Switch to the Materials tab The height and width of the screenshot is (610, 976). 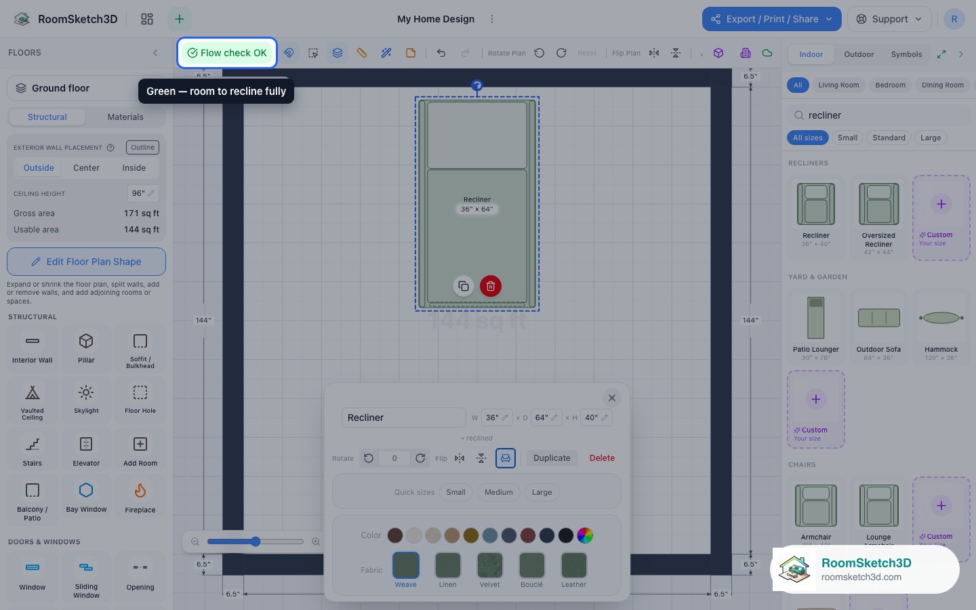pyautogui.click(x=125, y=117)
